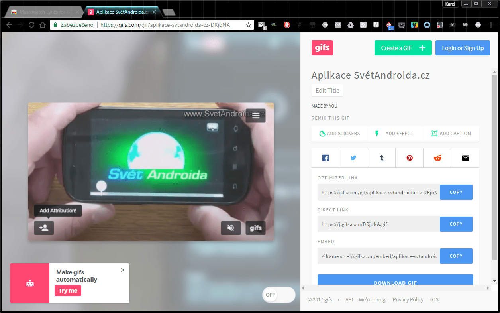Screen dimensions: 500x313
Task: Click the Create a GIF button
Action: (x=403, y=48)
